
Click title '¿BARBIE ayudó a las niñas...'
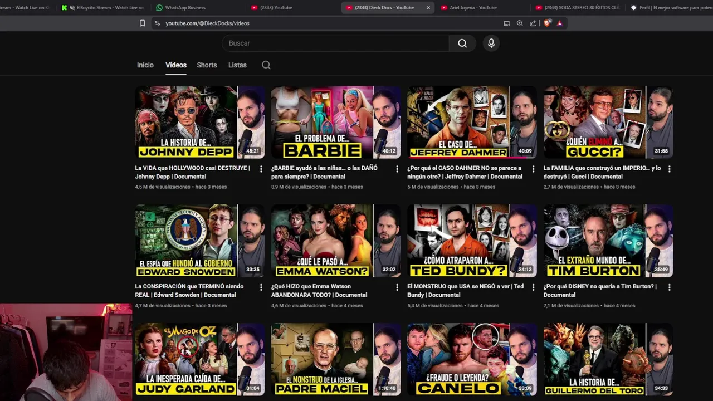pos(325,172)
